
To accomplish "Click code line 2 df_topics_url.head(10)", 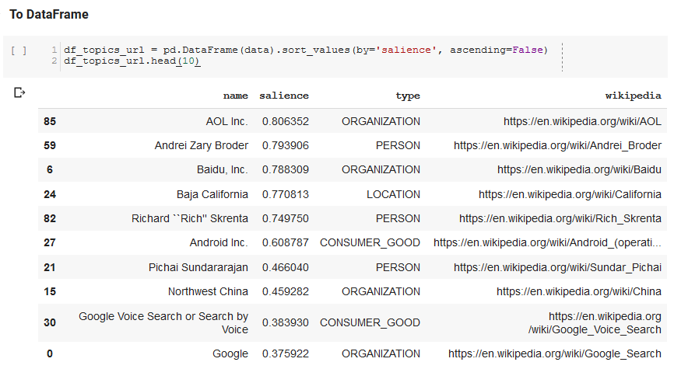I will 132,61.
